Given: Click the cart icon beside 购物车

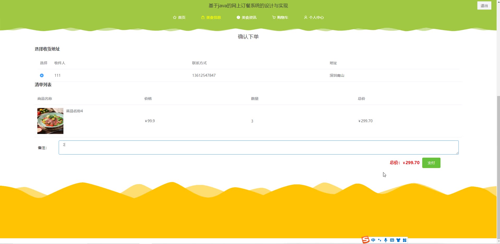Looking at the screenshot, I should click(274, 17).
